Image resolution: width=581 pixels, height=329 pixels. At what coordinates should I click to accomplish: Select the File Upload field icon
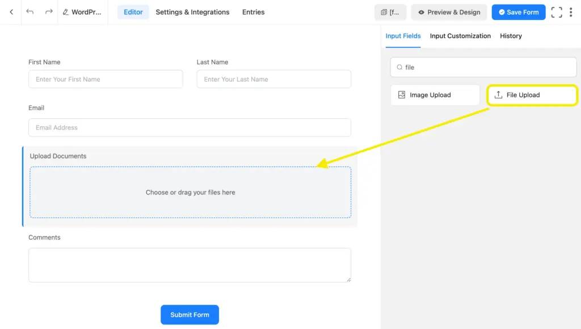click(496, 95)
